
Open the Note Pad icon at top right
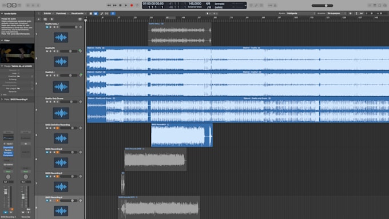coord(375,5)
